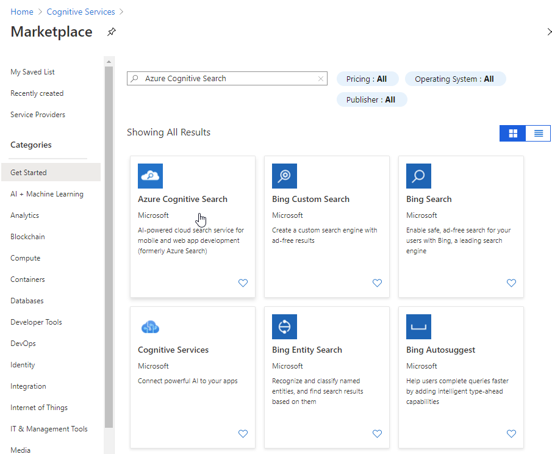Screen dimensions: 552x454
Task: Open the Azure Cognitive Search cloud icon
Action: (x=150, y=176)
